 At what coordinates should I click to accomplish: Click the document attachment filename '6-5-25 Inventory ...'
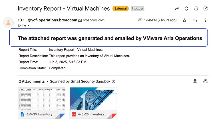tap(41, 114)
